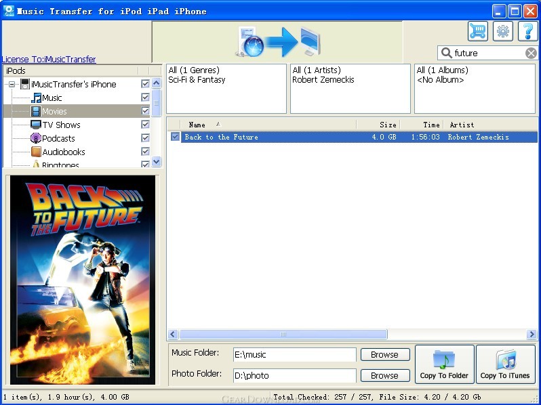
Task: Open the License To:iMusicTransfer link
Action: pos(49,60)
